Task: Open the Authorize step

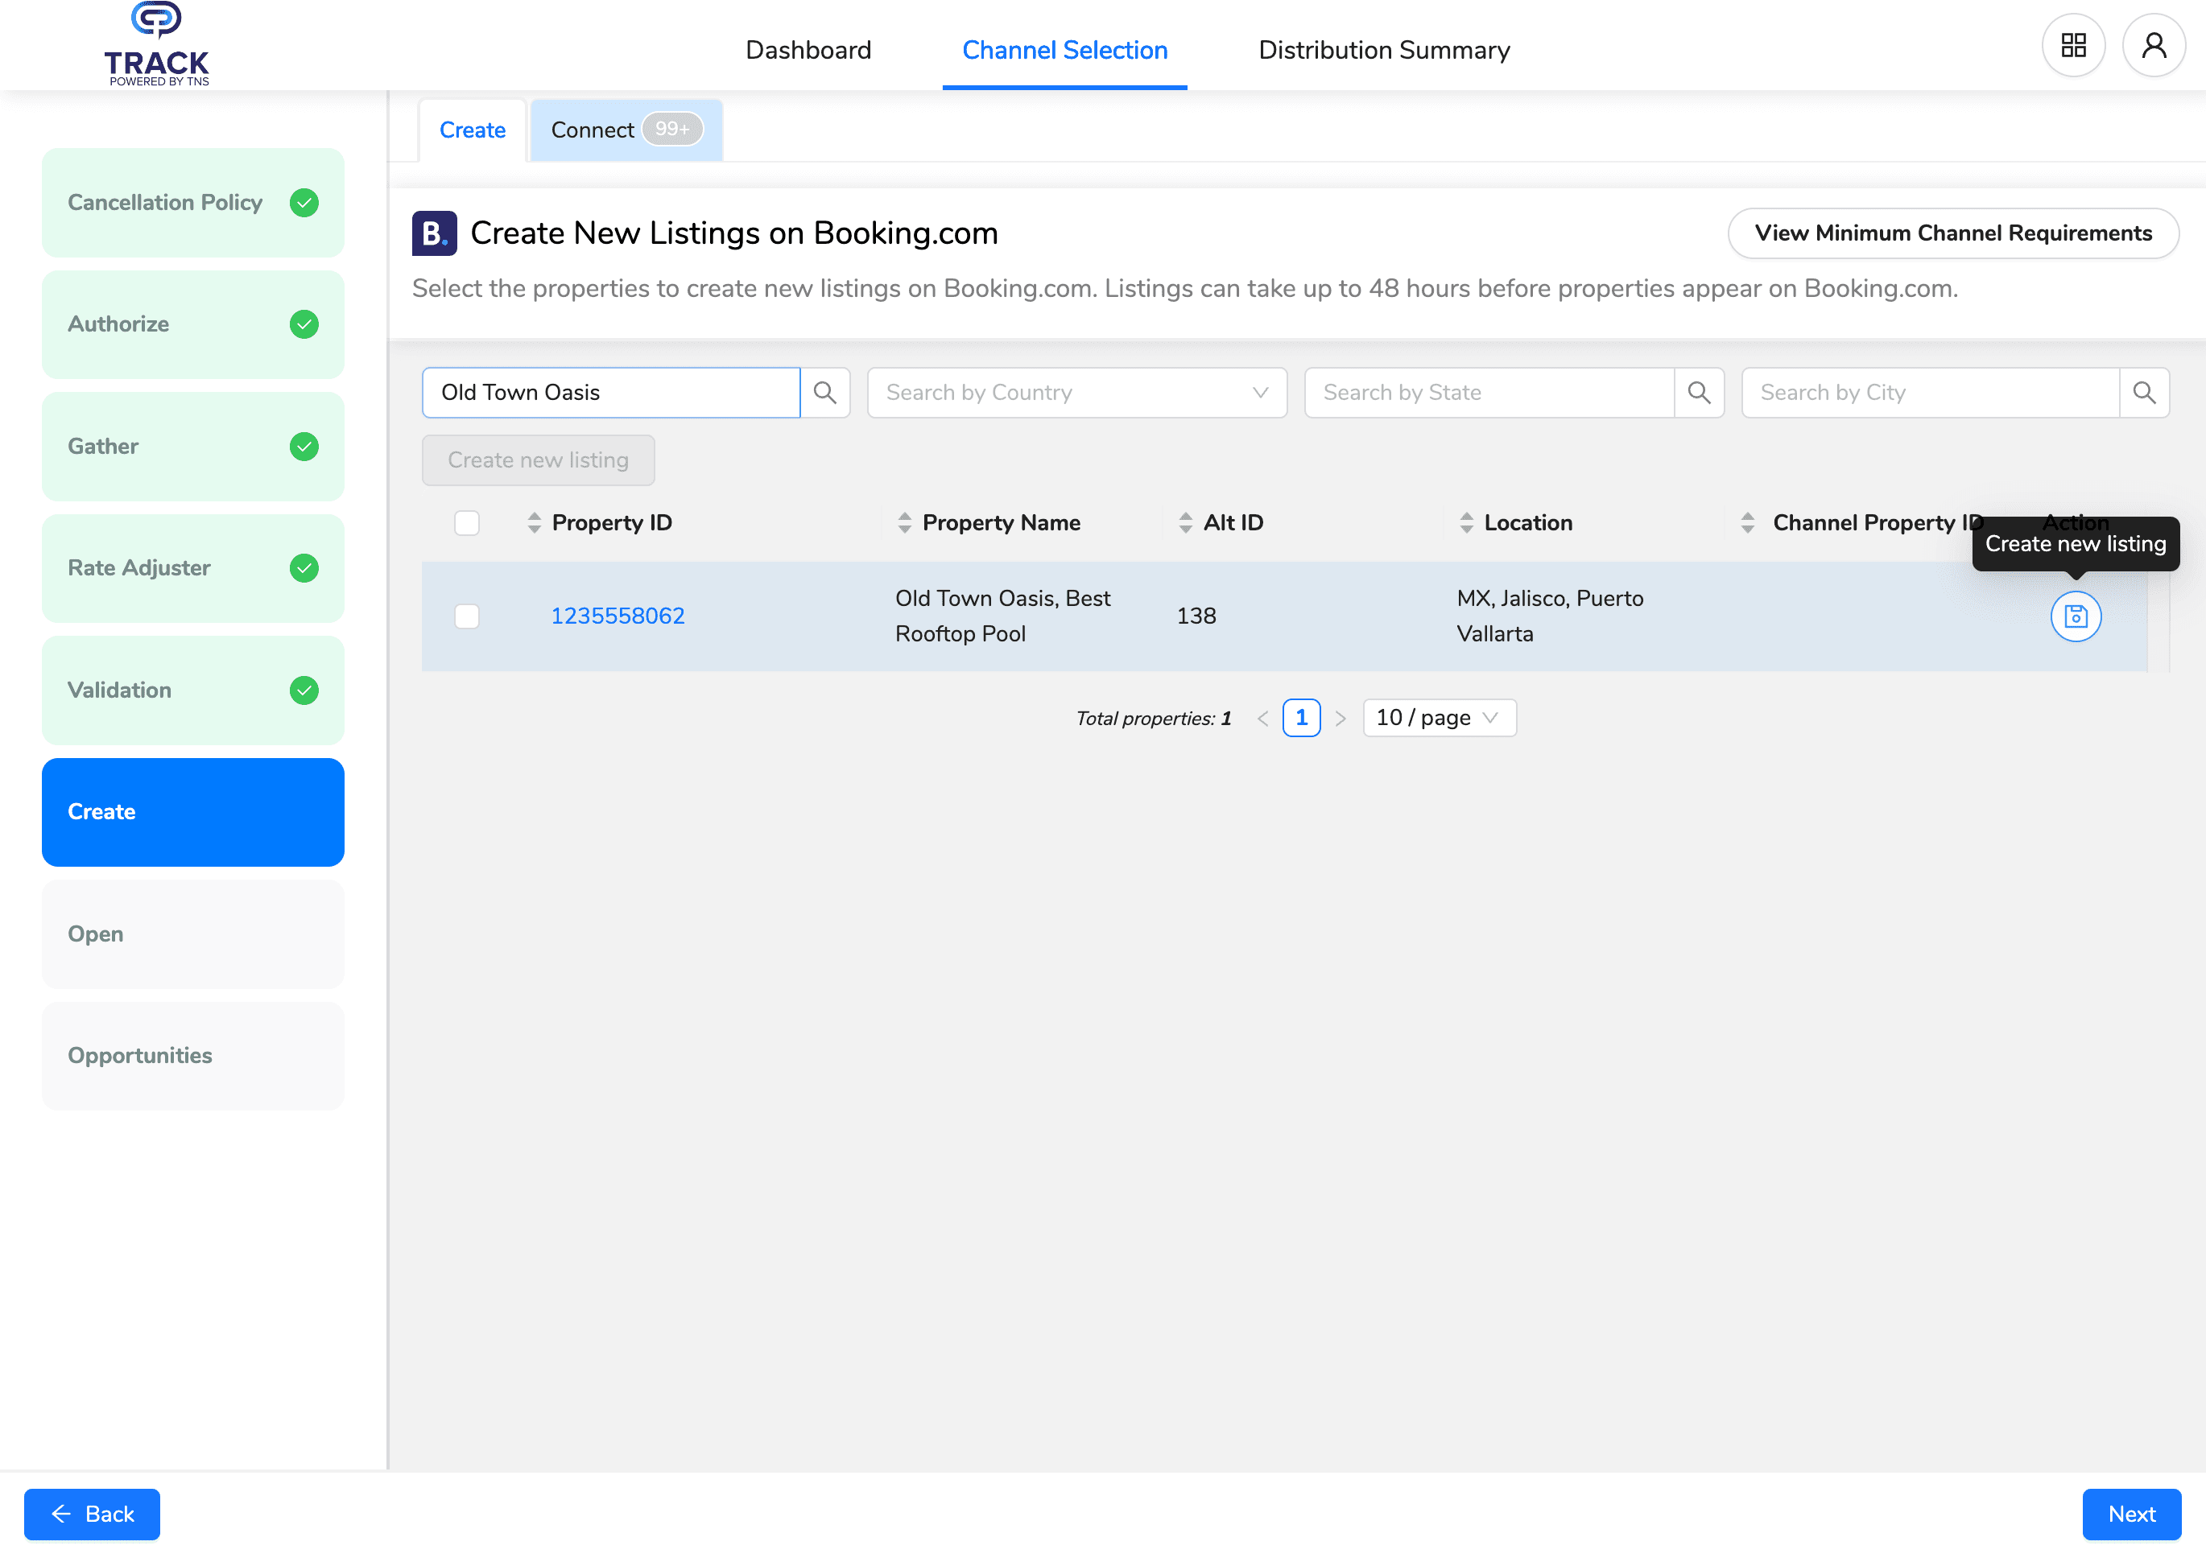Action: click(x=193, y=324)
